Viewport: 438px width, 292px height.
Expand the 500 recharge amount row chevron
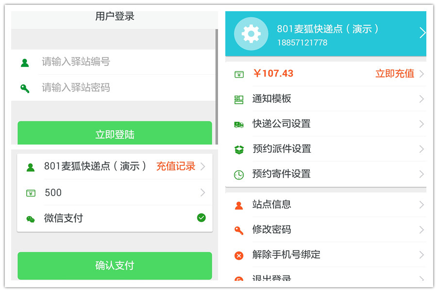point(202,193)
